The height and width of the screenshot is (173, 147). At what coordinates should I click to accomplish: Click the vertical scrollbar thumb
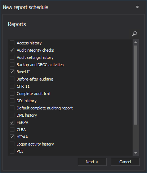pos(135,85)
